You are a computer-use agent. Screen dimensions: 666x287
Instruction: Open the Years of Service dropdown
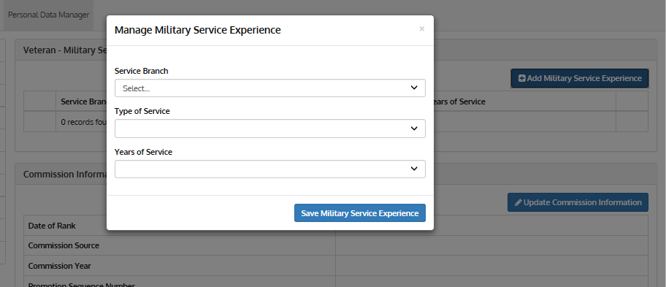pos(269,169)
